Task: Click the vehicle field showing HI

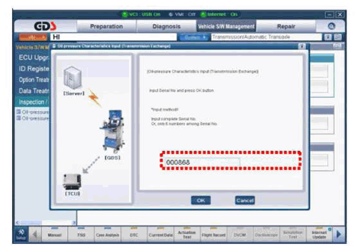Action: point(114,37)
